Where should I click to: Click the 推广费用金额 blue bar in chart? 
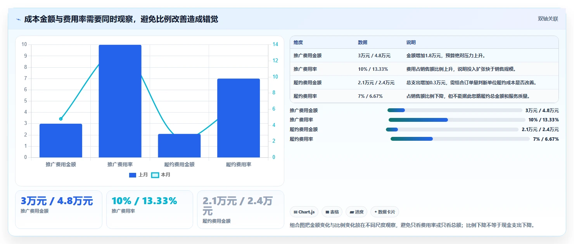[61, 141]
